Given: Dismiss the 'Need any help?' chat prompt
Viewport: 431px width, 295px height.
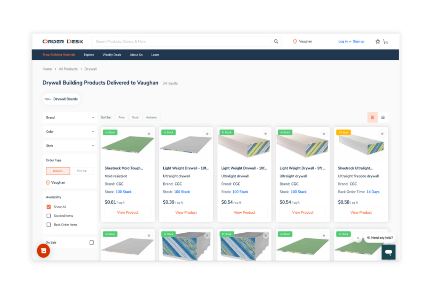Looking at the screenshot, I should [358, 238].
